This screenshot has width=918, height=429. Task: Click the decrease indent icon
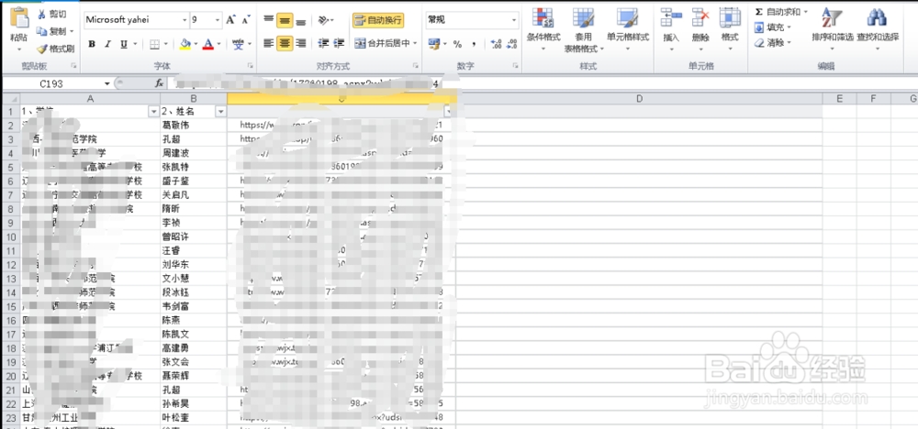pyautogui.click(x=322, y=43)
